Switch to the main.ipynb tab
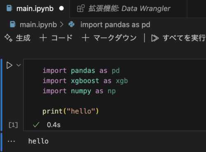206x152 pixels. point(35,9)
